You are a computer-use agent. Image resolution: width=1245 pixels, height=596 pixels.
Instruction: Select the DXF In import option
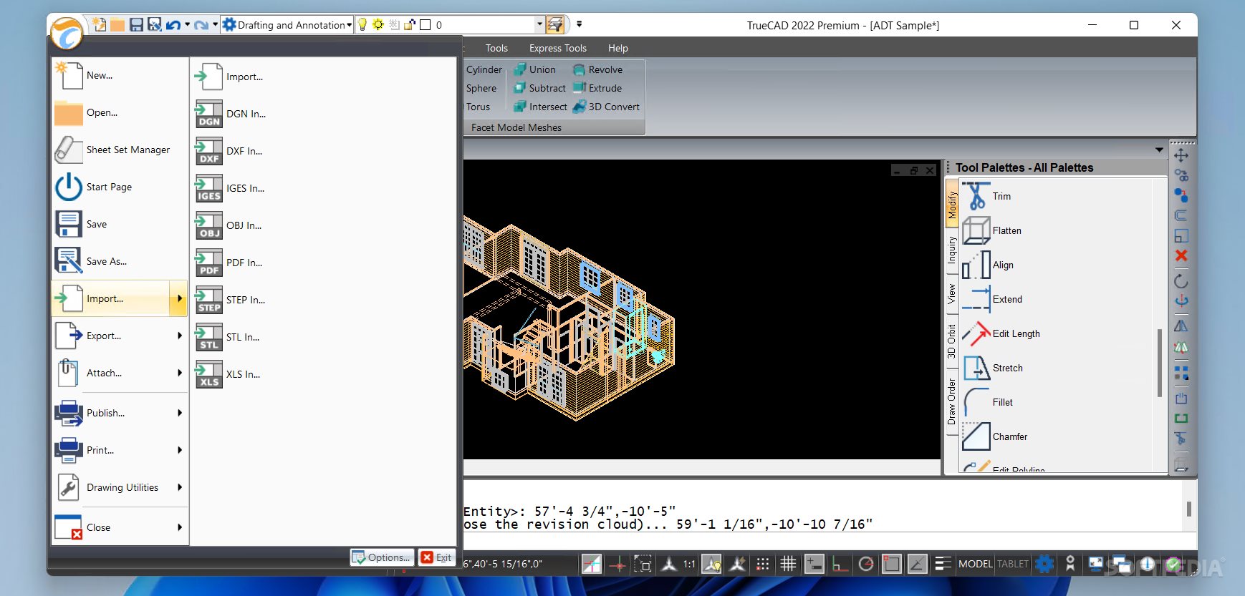(229, 151)
